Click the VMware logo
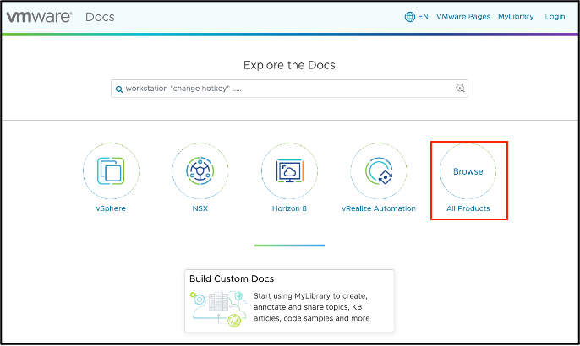580x346 pixels. tap(39, 17)
